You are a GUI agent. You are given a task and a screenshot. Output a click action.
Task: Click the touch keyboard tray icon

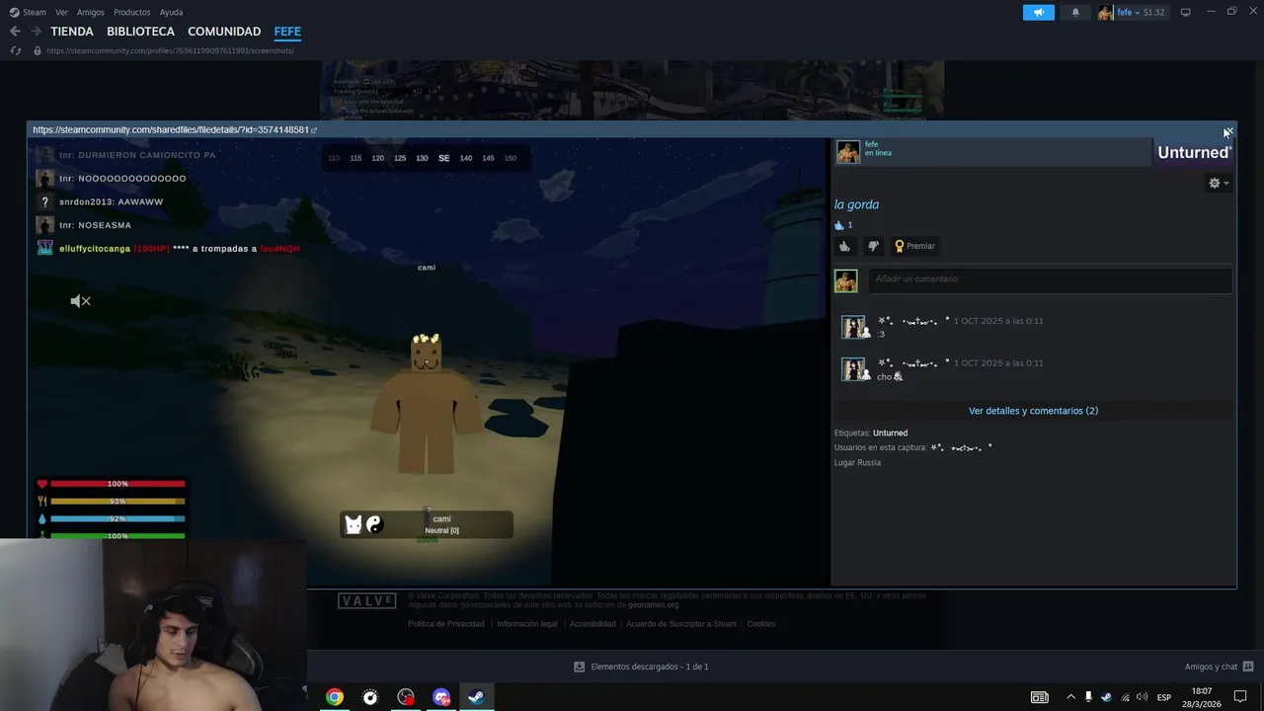pyautogui.click(x=1039, y=697)
